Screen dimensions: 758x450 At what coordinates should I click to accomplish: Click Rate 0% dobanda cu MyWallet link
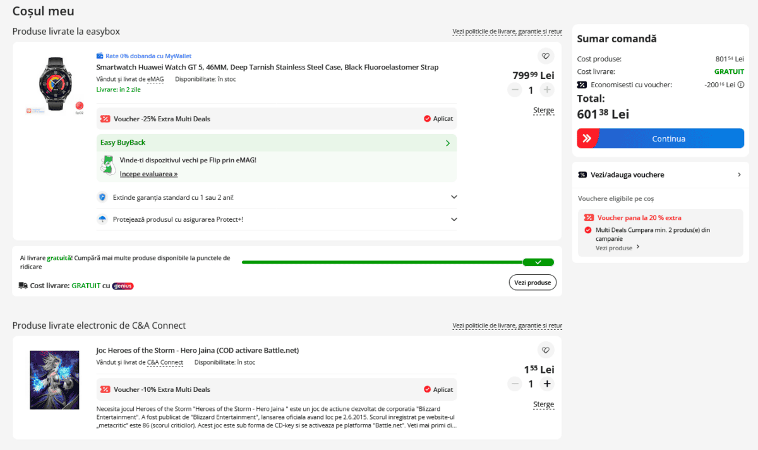[148, 56]
